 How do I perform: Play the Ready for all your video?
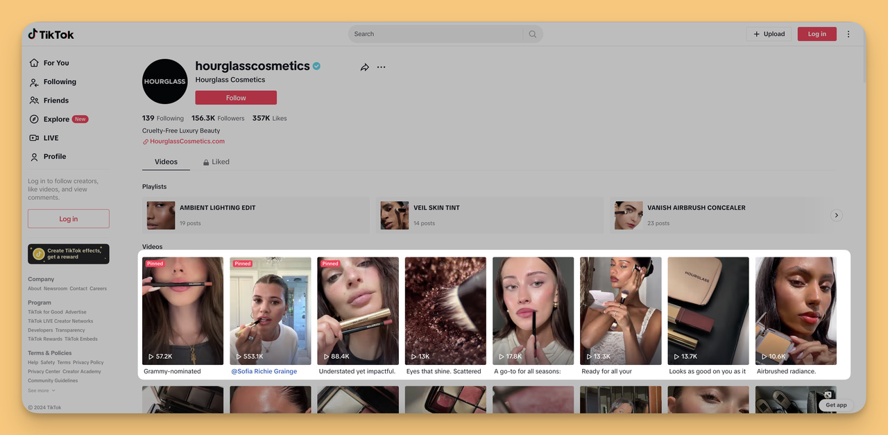coord(621,311)
